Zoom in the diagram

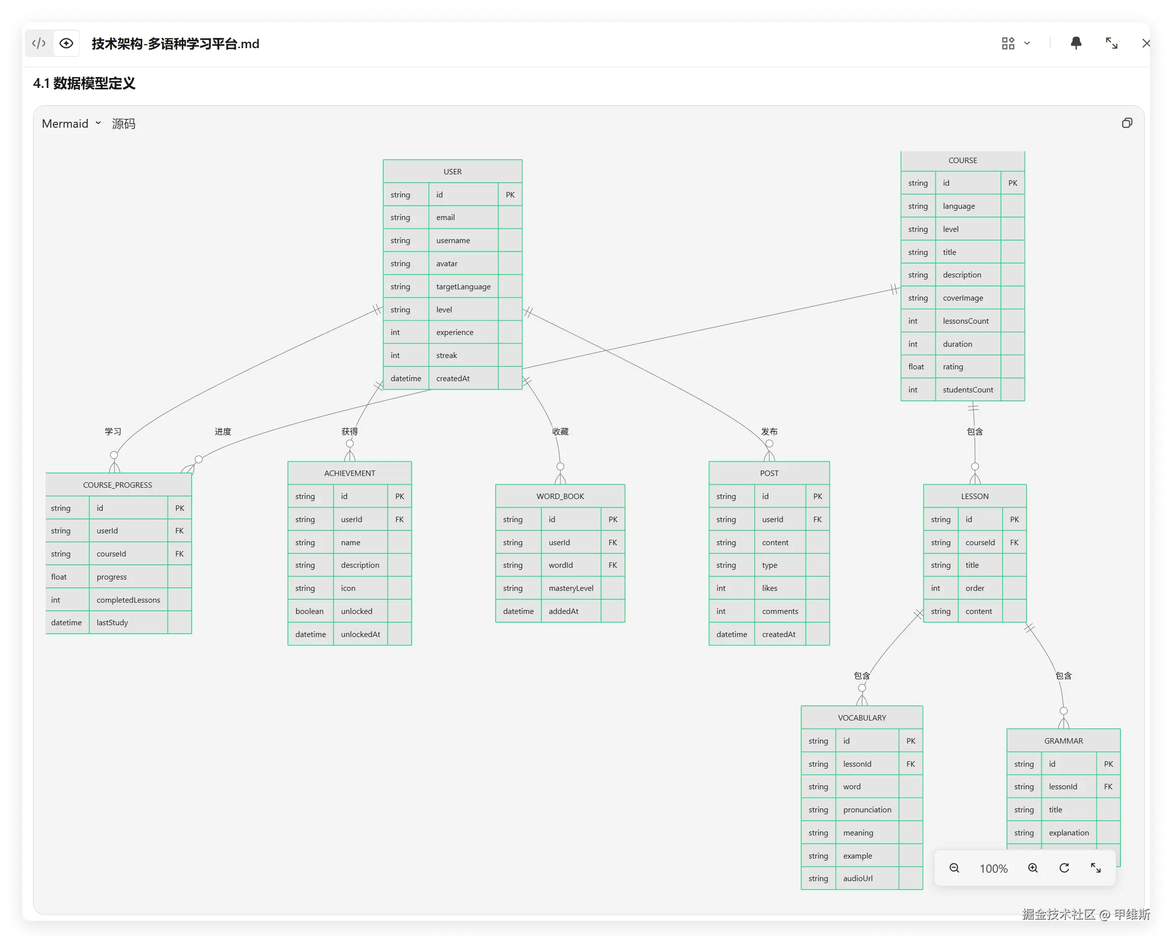coord(1033,868)
